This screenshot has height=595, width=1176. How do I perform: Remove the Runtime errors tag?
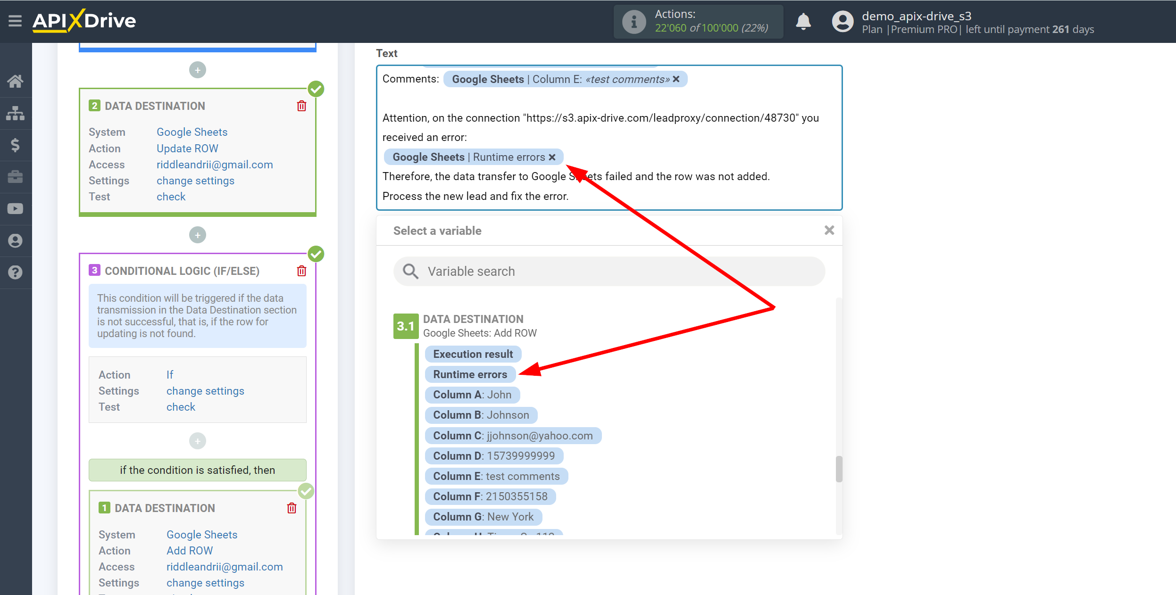(x=552, y=157)
